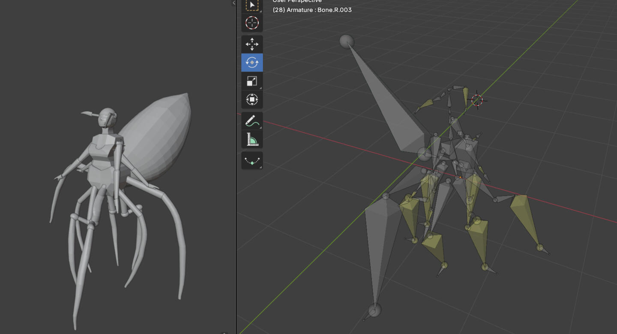The image size is (617, 334).
Task: Pick the Annotate pencil tool
Action: [x=252, y=121]
